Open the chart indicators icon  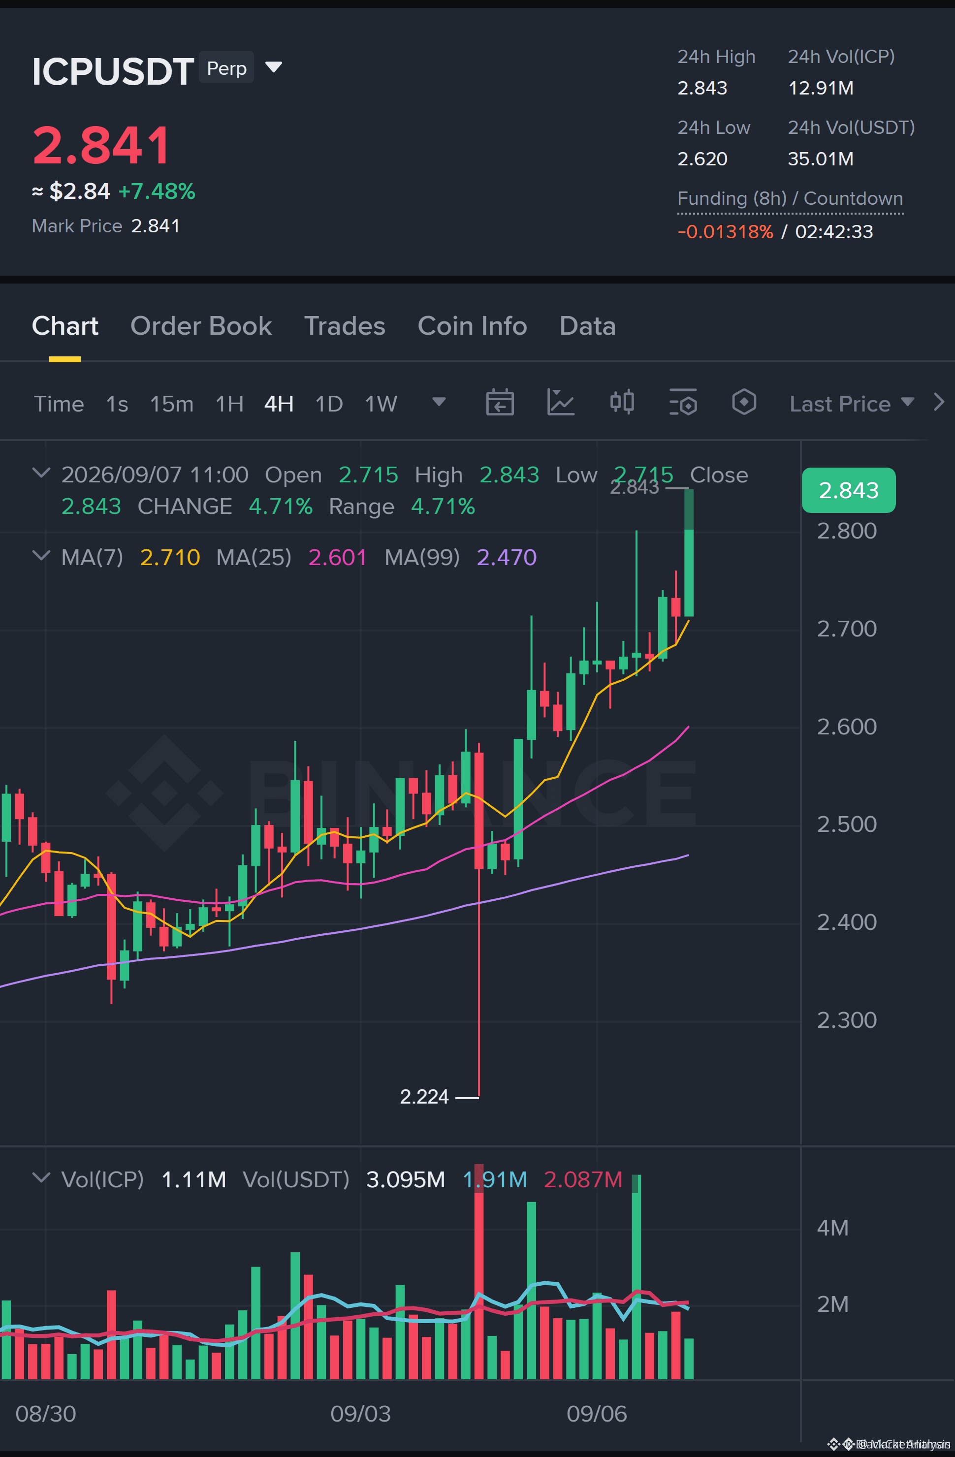pyautogui.click(x=560, y=403)
